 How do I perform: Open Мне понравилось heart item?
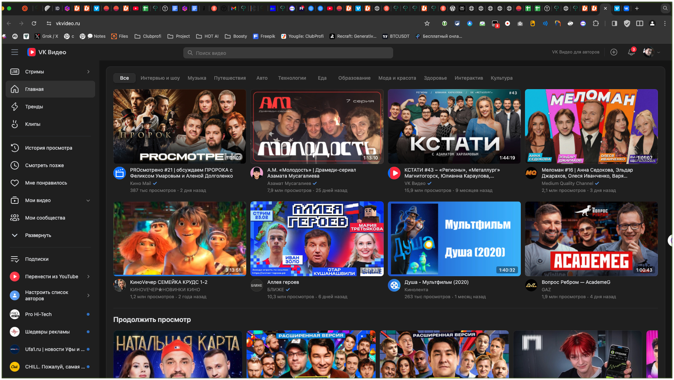[46, 183]
